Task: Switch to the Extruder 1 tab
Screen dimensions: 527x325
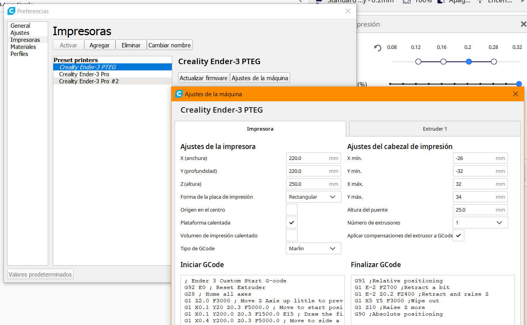Action: coord(435,129)
